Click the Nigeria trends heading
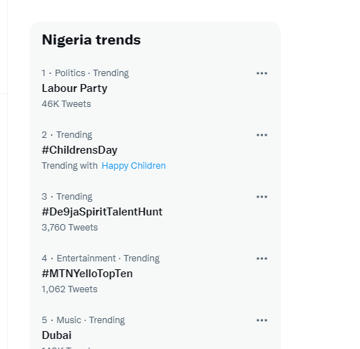 (x=91, y=40)
